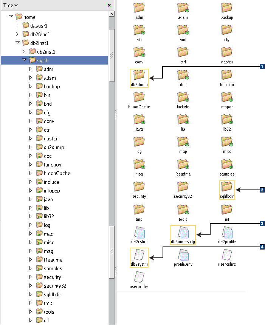265x325 pixels.
Task: Open the java folder icon in file view
Action: 139,119
